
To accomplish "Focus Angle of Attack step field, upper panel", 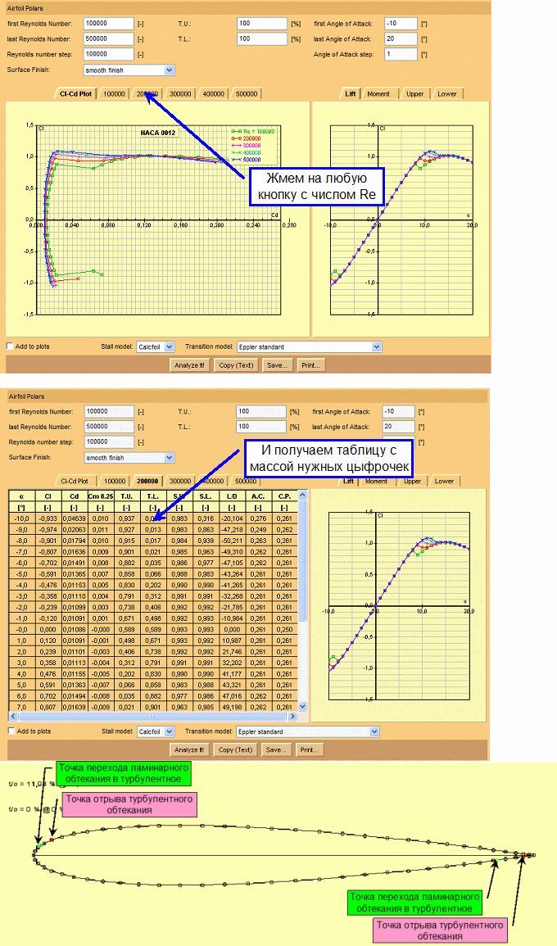I will click(400, 54).
